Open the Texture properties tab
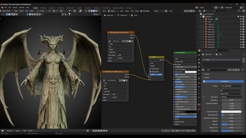The width and height of the screenshot is (246, 138). (x=199, y=109)
